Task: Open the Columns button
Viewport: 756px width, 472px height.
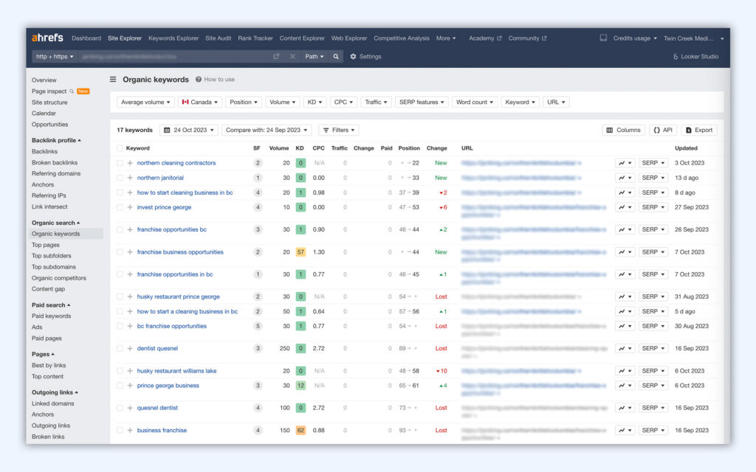Action: [623, 130]
